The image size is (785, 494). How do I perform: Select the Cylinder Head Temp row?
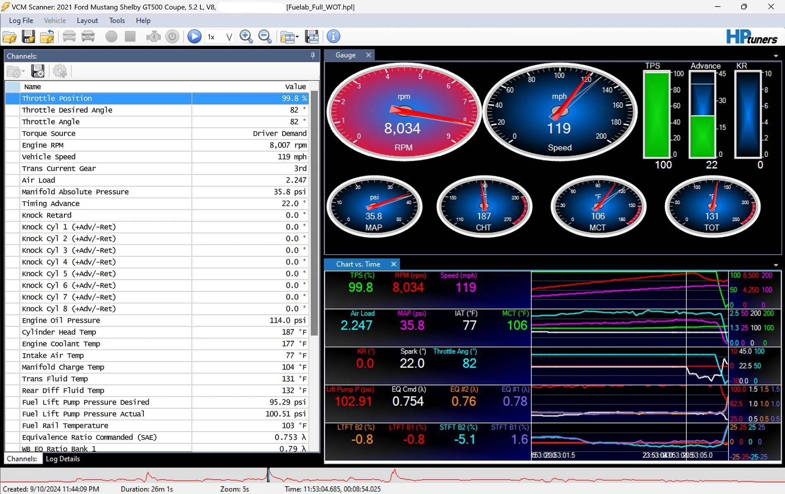[x=157, y=332]
